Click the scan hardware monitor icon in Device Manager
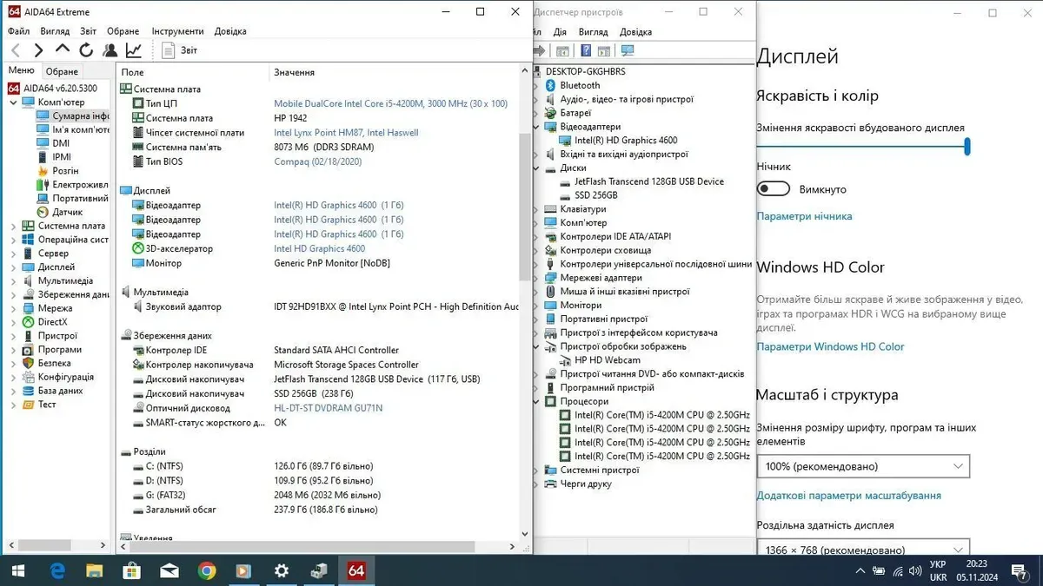This screenshot has height=586, width=1043. [x=628, y=50]
